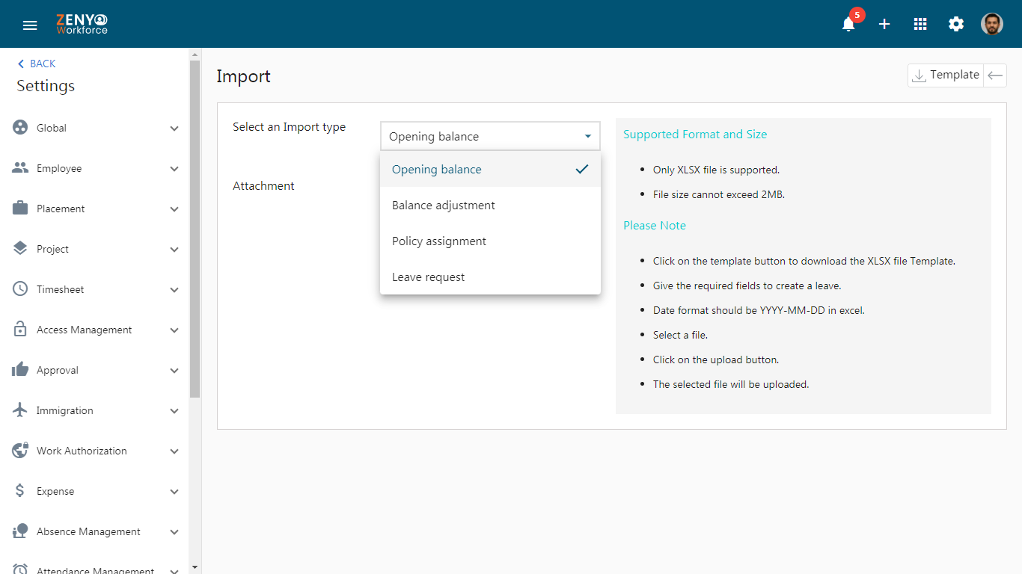This screenshot has width=1022, height=574.
Task: Select Policy assignment option
Action: 490,241
